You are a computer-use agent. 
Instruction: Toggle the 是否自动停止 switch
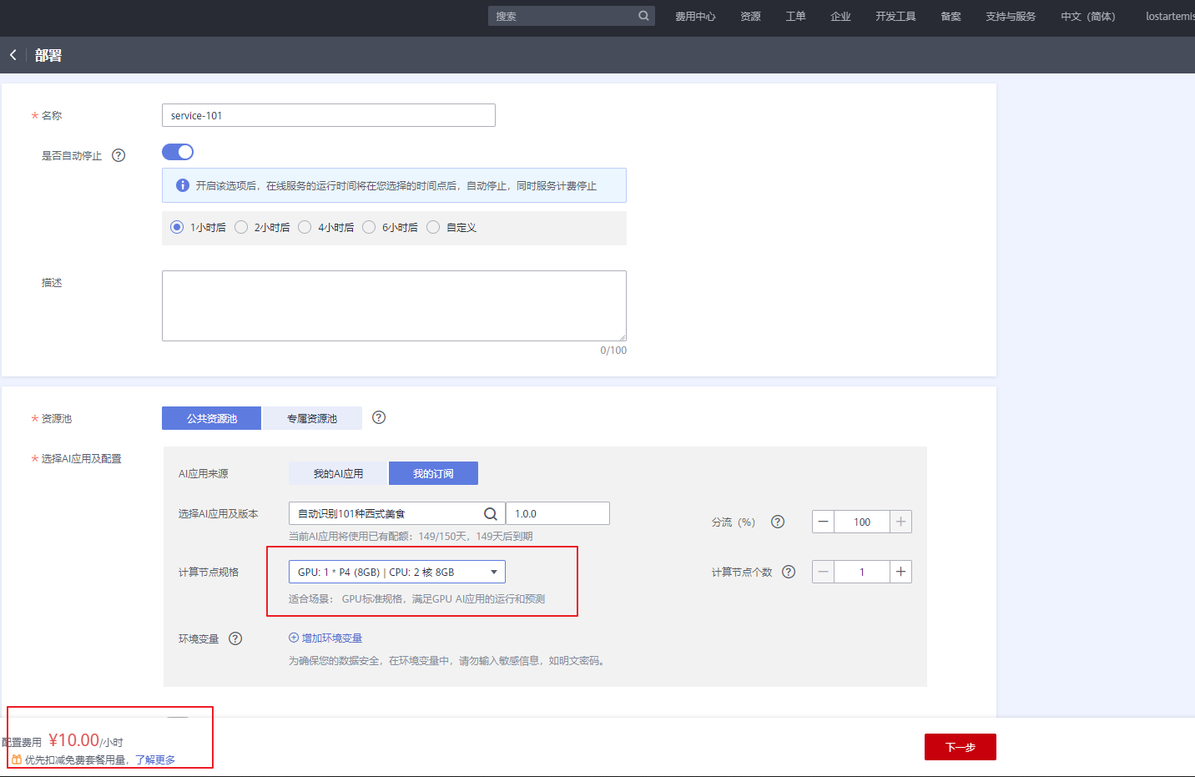[178, 151]
